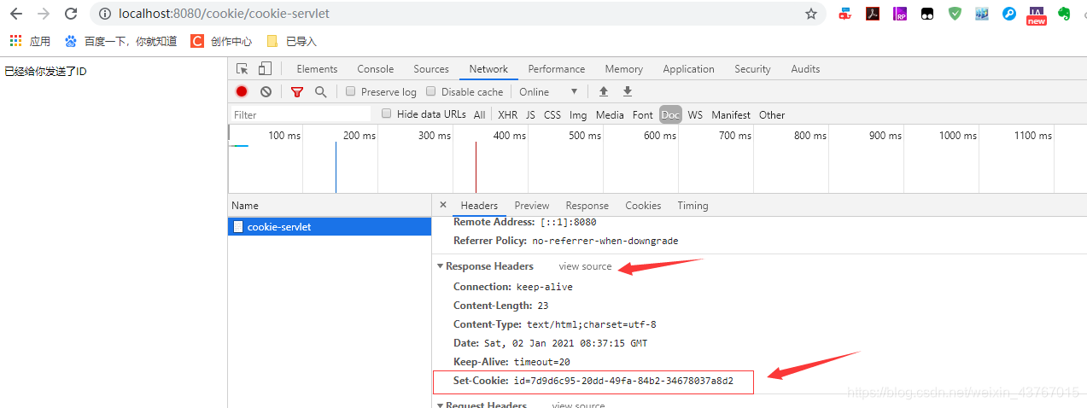1087x408 pixels.
Task: Switch to the Console panel
Action: tap(376, 69)
